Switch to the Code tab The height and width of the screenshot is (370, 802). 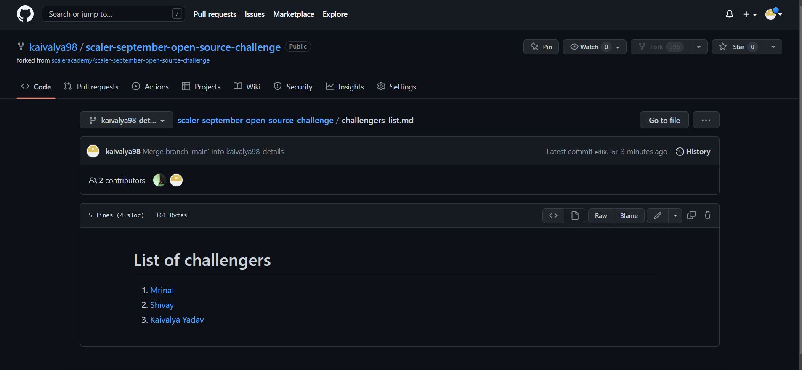click(x=36, y=87)
